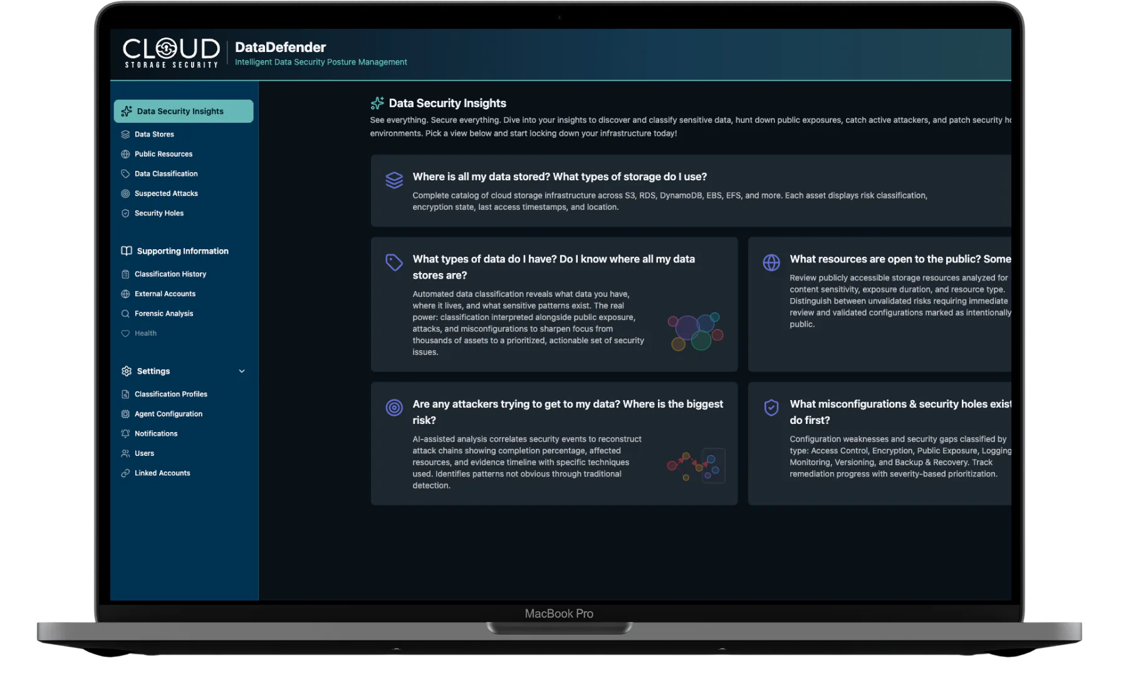Select Data Classification in sidebar
Viewport: 1121px width, 685px height.
tap(166, 173)
